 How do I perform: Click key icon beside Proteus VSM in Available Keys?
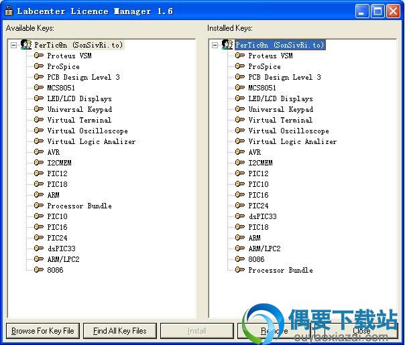39,56
